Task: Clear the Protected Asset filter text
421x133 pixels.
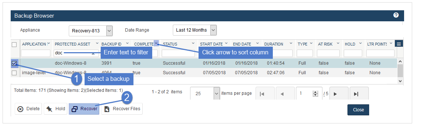Action: (93, 53)
